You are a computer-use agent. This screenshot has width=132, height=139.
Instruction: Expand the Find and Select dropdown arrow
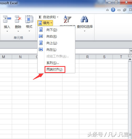pos(85,31)
